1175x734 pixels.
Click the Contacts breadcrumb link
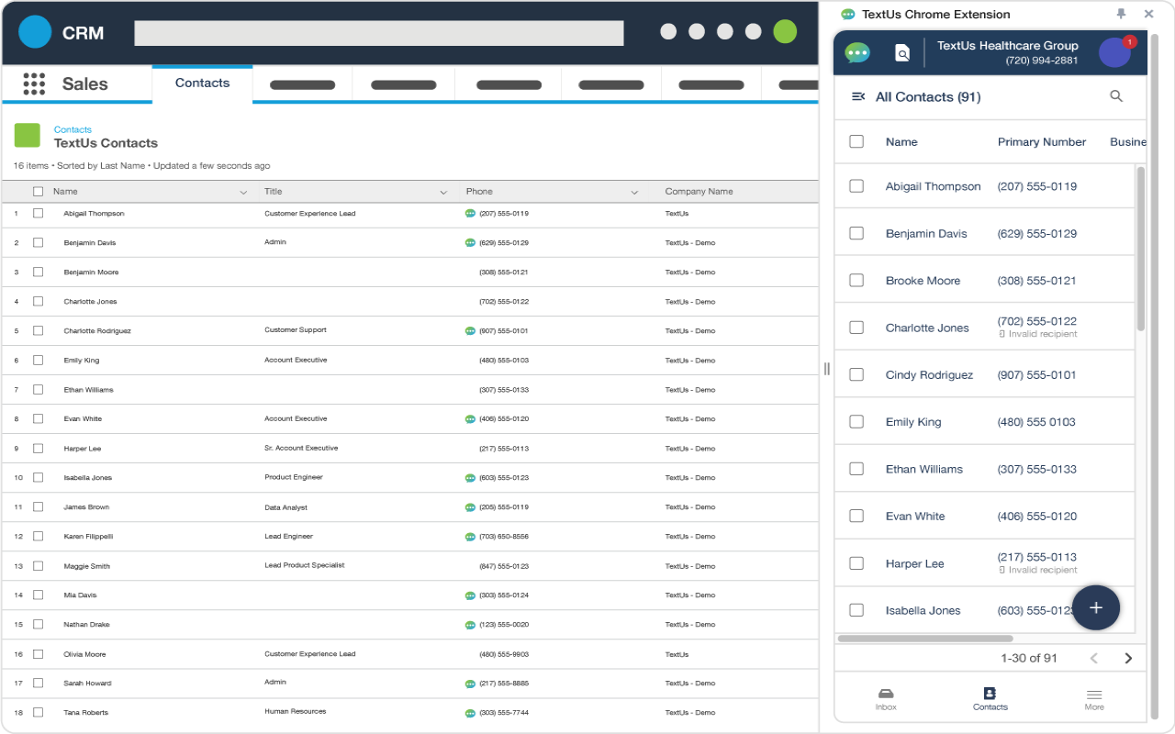73,129
